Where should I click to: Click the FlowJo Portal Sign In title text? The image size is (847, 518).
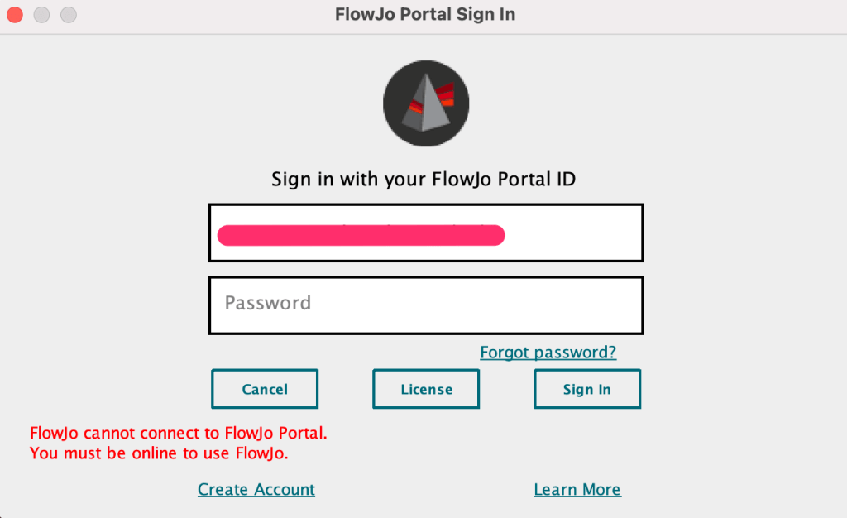pos(425,15)
